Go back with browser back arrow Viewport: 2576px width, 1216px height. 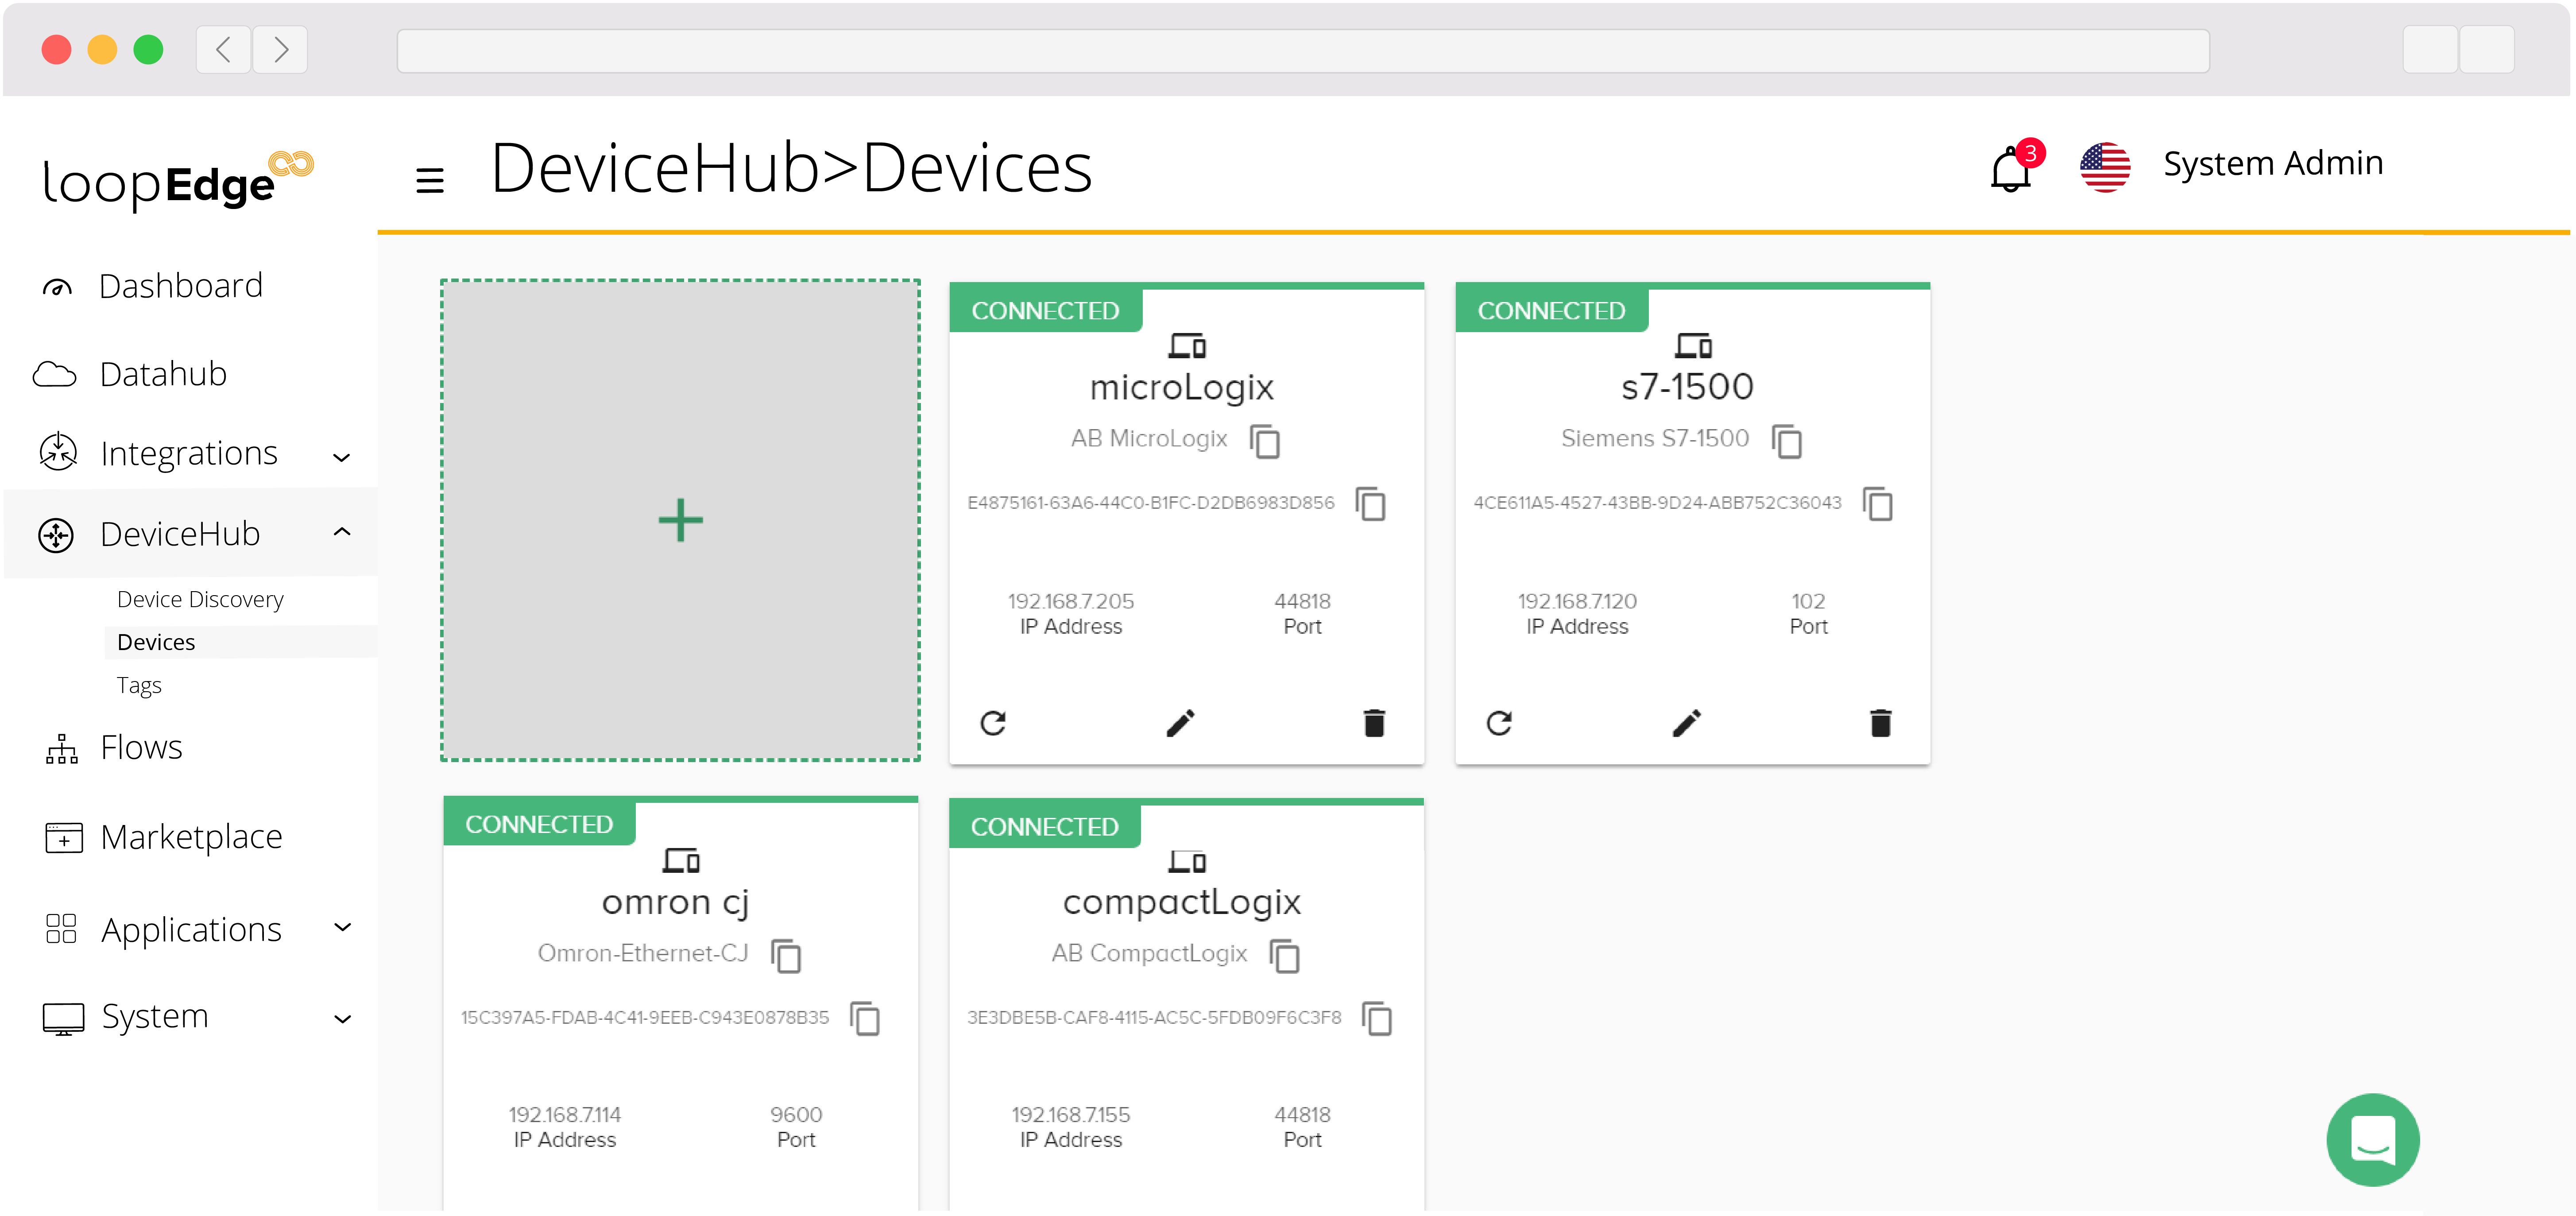[224, 49]
